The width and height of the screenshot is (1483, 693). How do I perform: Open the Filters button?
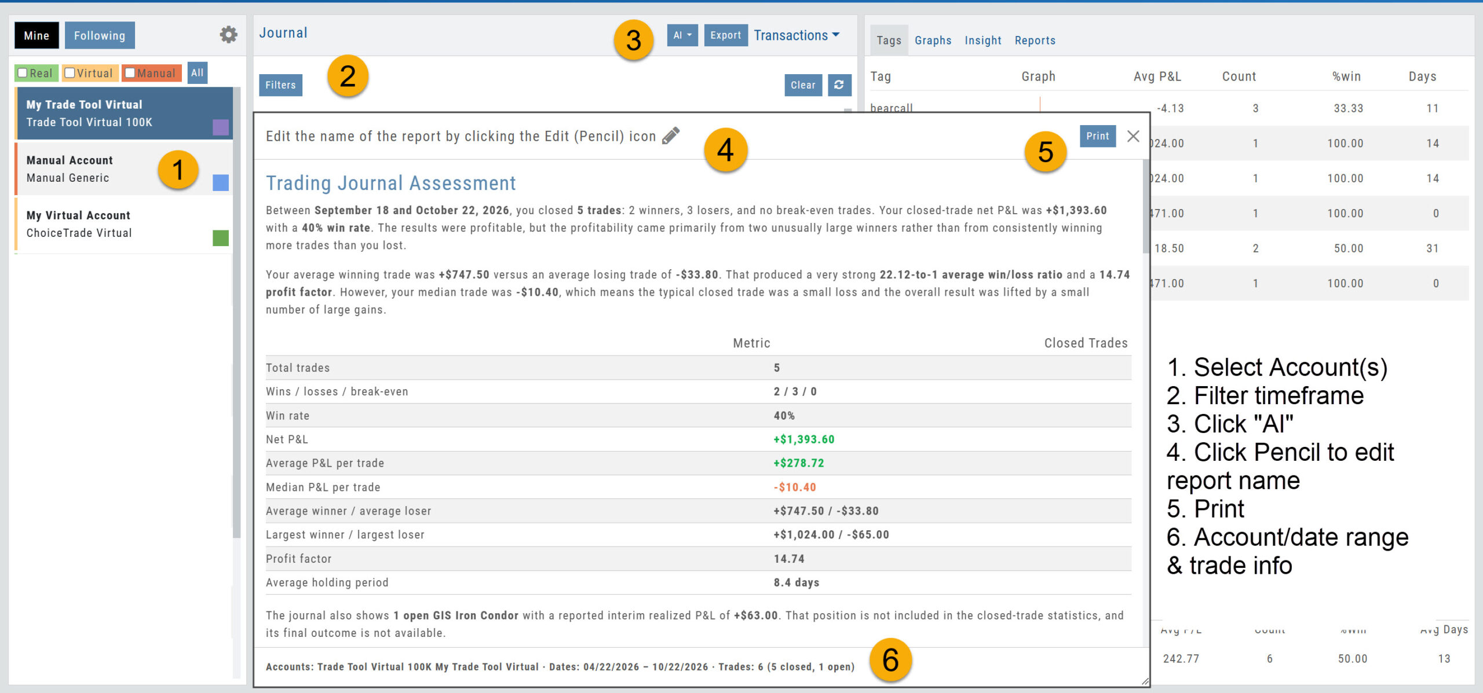(x=280, y=85)
